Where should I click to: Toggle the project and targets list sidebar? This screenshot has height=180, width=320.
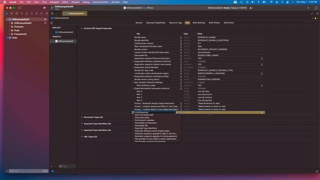pyautogui.click(x=52, y=23)
